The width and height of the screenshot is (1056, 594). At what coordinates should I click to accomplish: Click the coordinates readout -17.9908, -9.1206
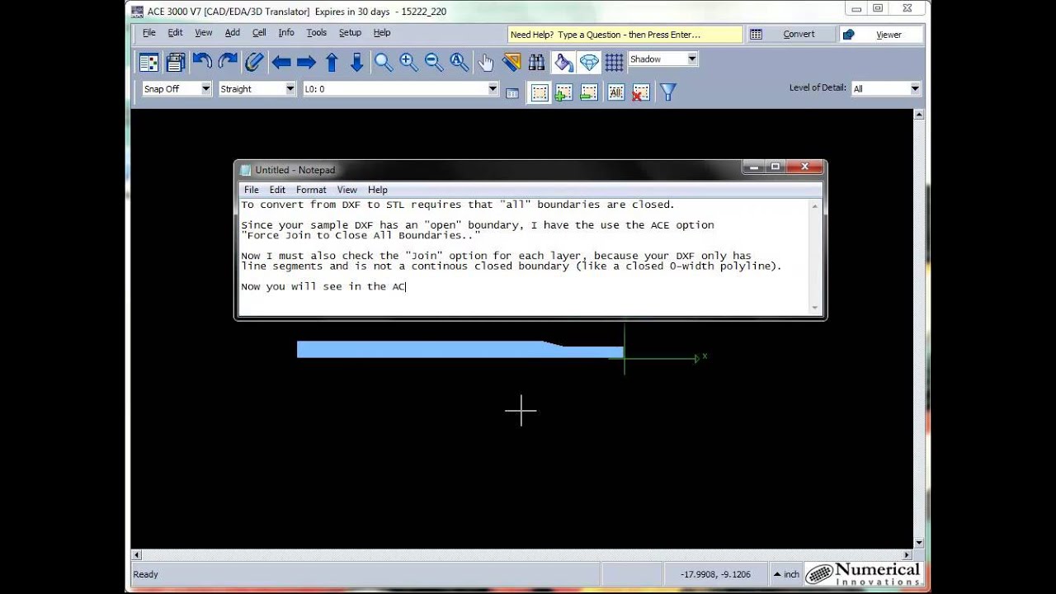[x=715, y=574]
